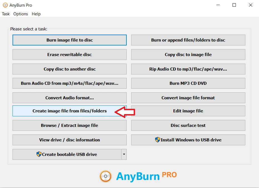Open Edit image file task
Viewport: 259px width, 188px height.
pyautogui.click(x=188, y=111)
